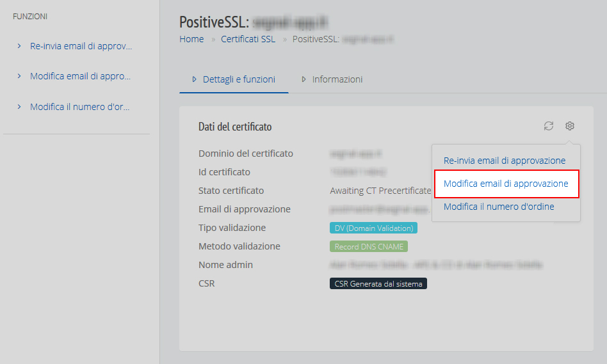This screenshot has width=607, height=364.
Task: Click the triangle icon on Dettagli e funzioni tab
Action: [x=195, y=79]
